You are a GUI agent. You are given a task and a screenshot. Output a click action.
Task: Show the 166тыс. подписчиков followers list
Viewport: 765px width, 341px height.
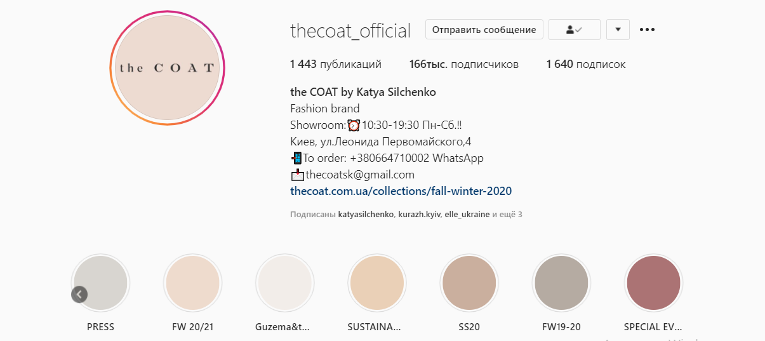(x=464, y=64)
